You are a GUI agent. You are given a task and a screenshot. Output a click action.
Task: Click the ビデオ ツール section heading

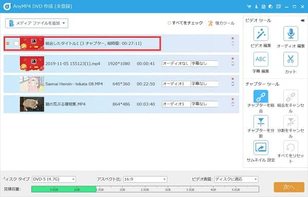(258, 20)
